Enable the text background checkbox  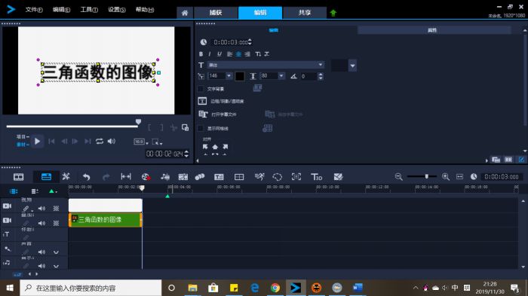click(x=201, y=89)
